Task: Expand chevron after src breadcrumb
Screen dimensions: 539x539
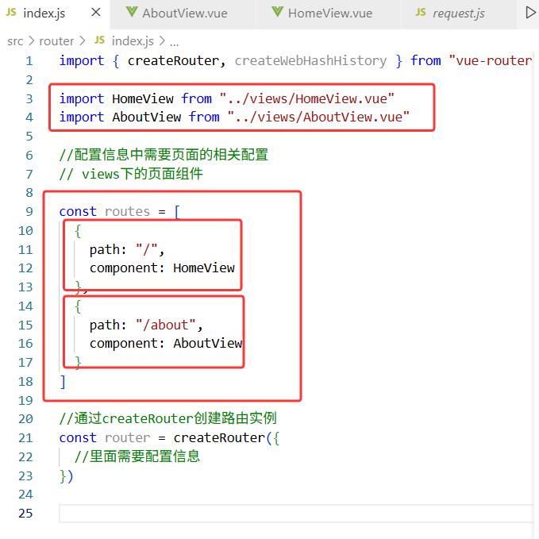Action: [31, 41]
